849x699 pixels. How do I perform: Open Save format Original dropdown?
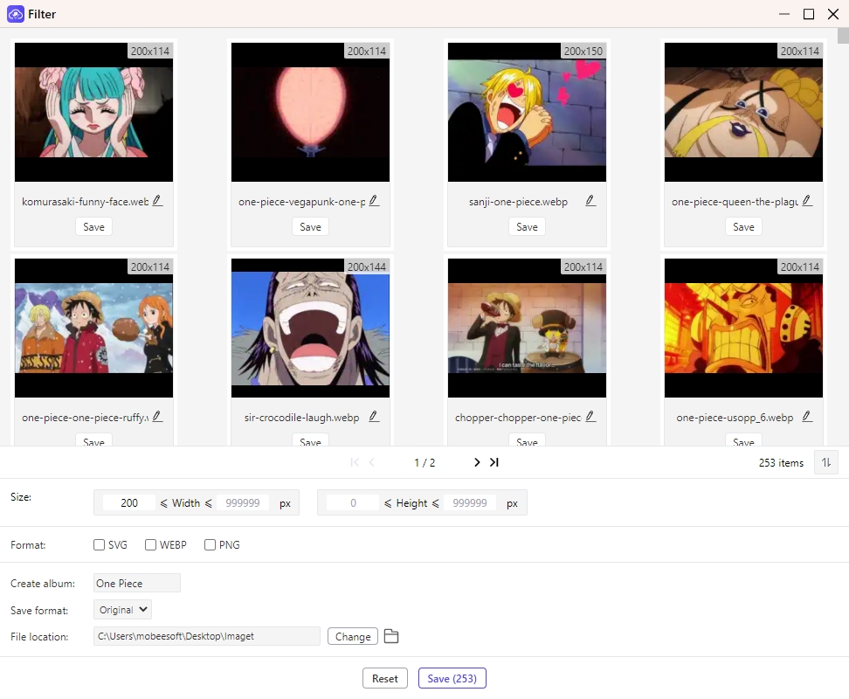122,610
